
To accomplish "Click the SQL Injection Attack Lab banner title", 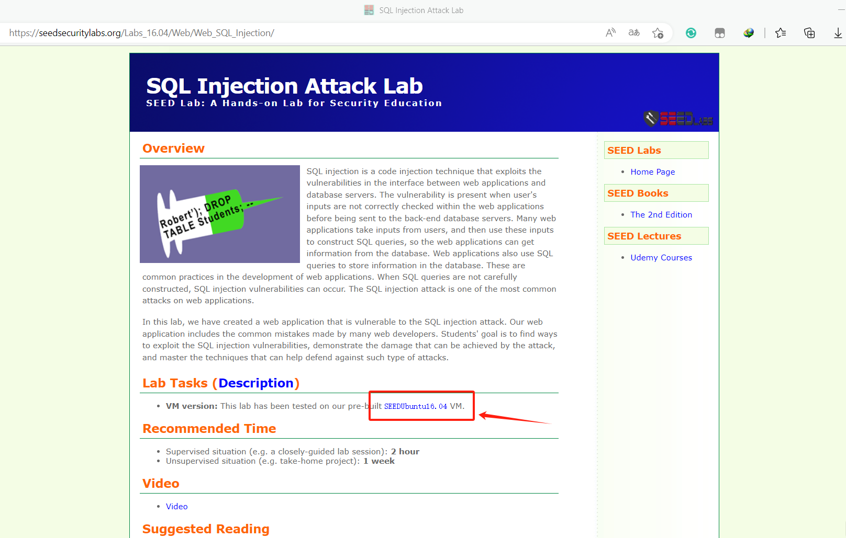I will pyautogui.click(x=284, y=86).
